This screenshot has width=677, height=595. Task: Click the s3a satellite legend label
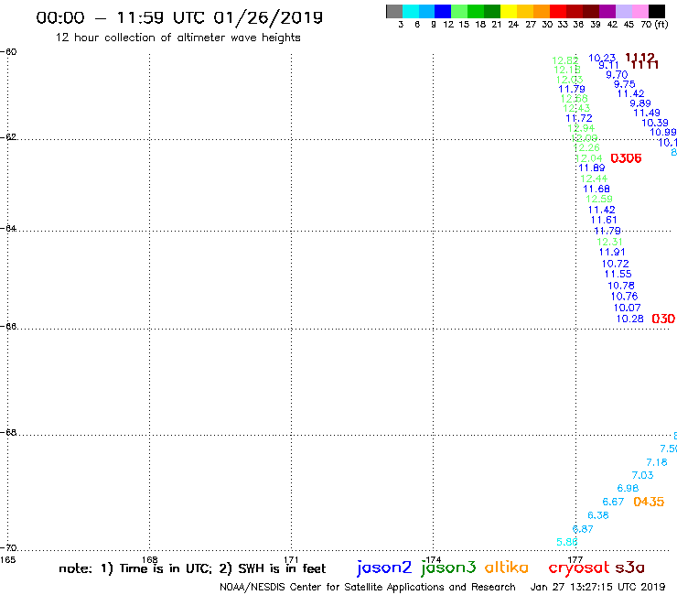coord(629,568)
